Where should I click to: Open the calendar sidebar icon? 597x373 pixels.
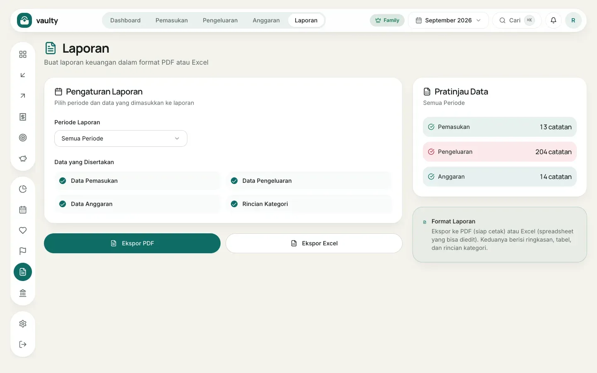pos(23,210)
